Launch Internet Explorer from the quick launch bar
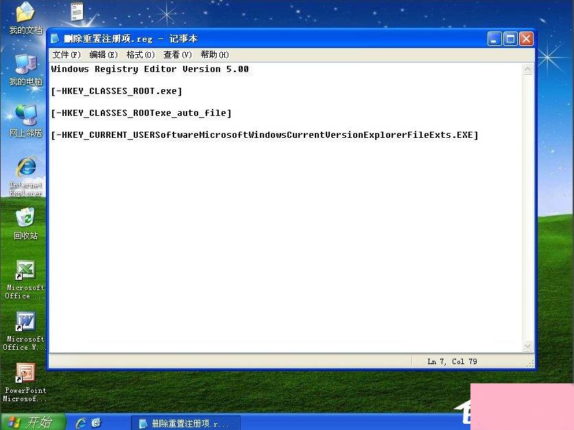 (x=81, y=423)
